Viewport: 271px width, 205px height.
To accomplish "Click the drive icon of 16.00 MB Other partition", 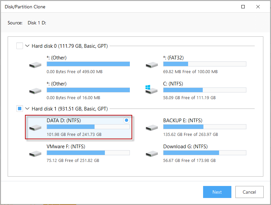I will coord(35,91).
